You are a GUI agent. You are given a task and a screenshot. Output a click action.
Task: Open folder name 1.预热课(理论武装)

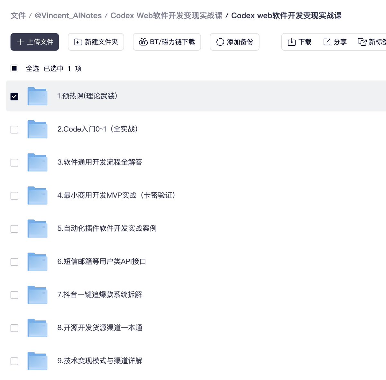[87, 96]
